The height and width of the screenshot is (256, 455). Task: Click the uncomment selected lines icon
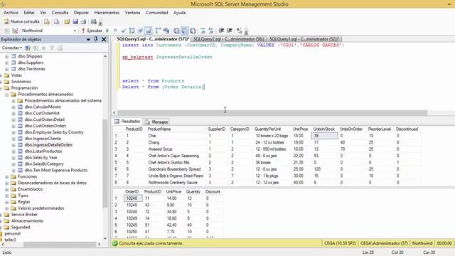(211, 31)
